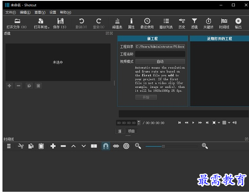The width and height of the screenshot is (249, 193).
Task: Add a filter with the plus button
Action: (x=9, y=86)
